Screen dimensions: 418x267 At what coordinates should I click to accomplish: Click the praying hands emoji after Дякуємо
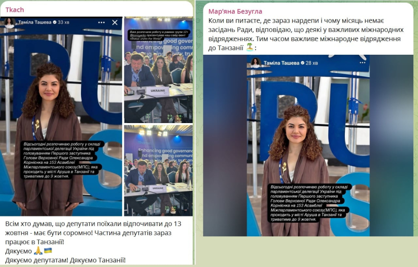coord(38,251)
